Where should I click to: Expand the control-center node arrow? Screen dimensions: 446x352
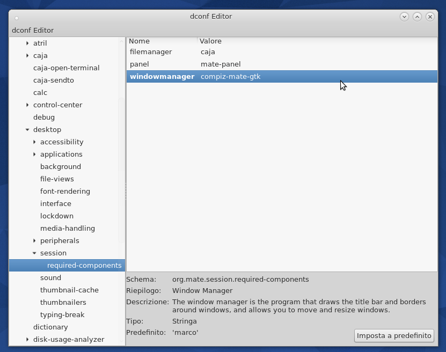tap(27, 105)
